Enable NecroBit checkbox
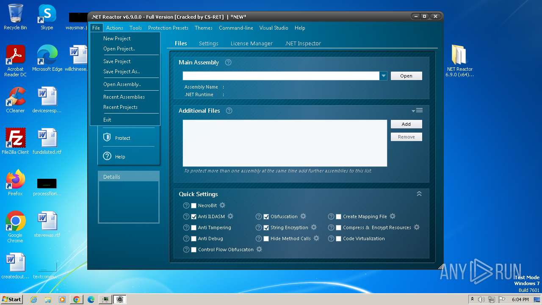This screenshot has height=305, width=542. coord(194,205)
